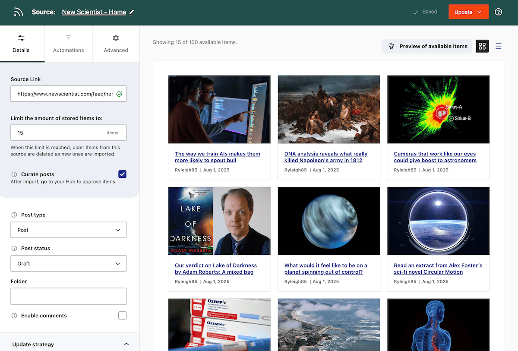Edit source name with pencil icon
The width and height of the screenshot is (518, 351).
pyautogui.click(x=132, y=13)
